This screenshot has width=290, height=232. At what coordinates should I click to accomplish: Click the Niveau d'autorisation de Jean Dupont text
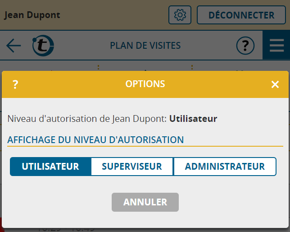click(x=87, y=119)
